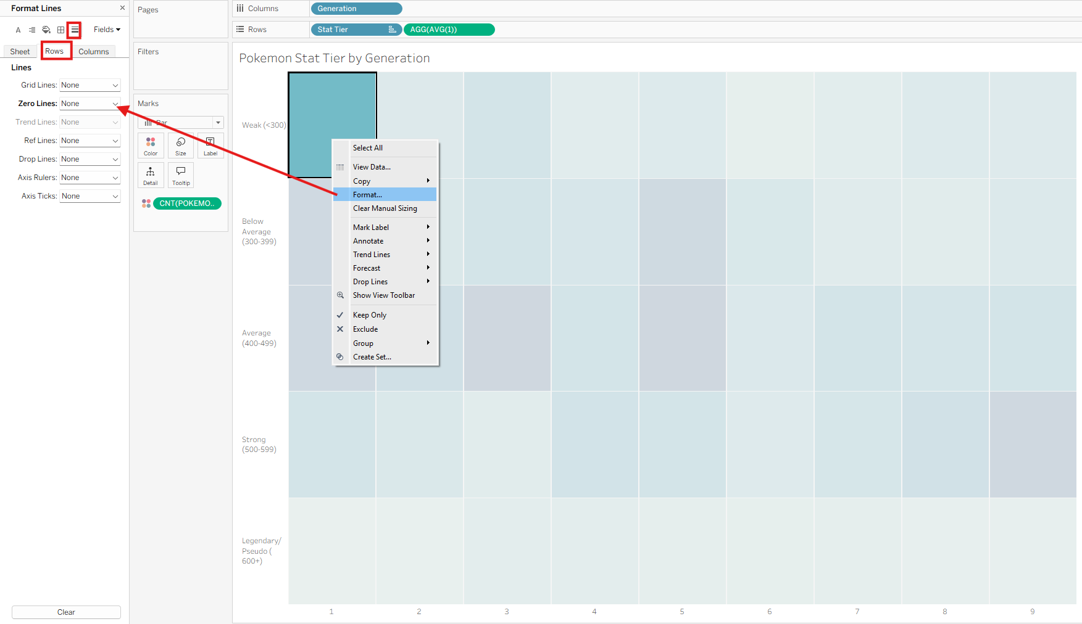This screenshot has width=1082, height=624.
Task: Open the Fields dropdown in Format pane
Action: tap(107, 30)
